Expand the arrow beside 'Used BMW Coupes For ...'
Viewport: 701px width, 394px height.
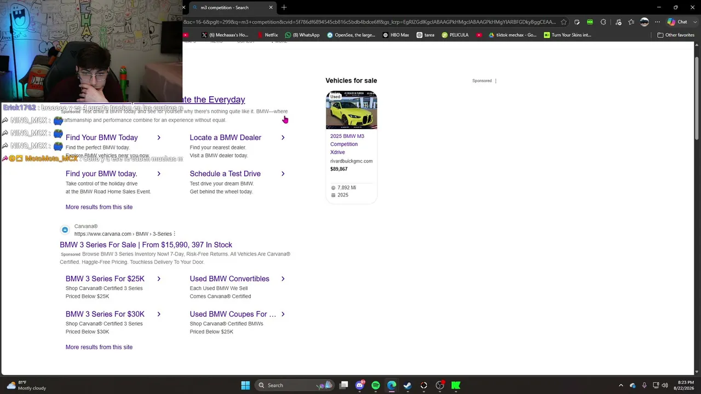(x=283, y=314)
